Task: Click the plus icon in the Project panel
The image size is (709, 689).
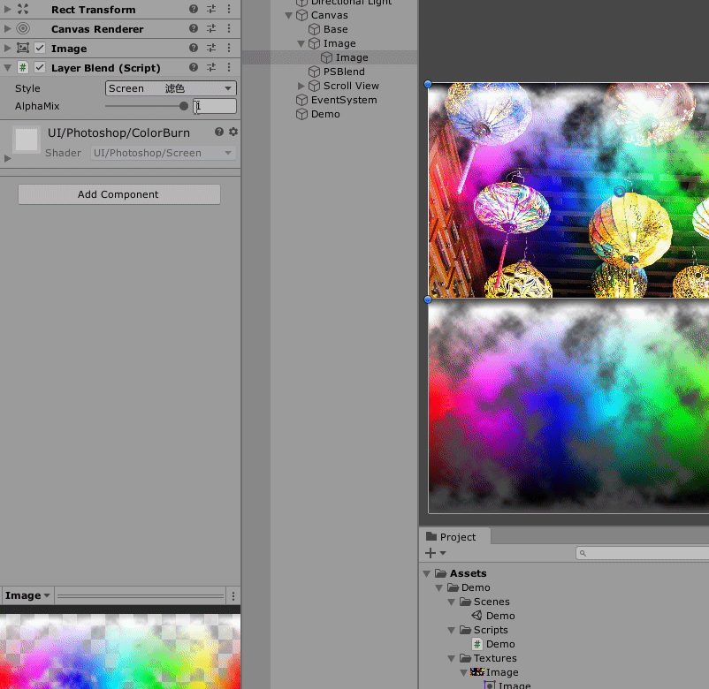Action: 431,553
